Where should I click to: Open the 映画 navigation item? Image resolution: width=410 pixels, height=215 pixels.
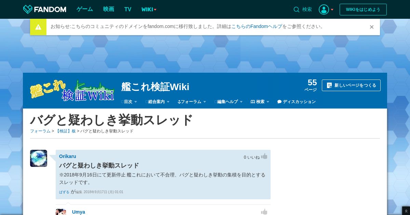click(x=109, y=9)
